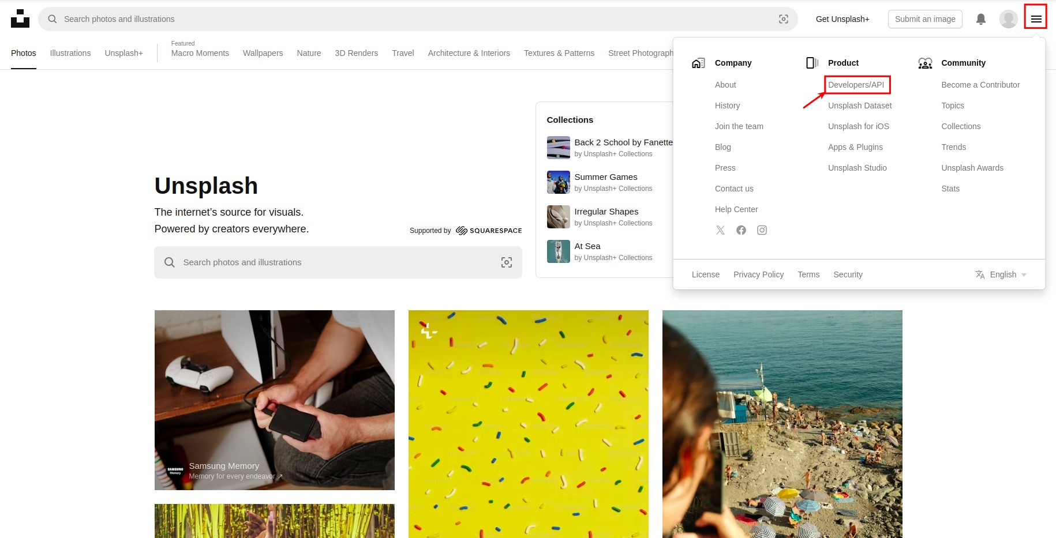Click the Squarespace sponsor logo
Image resolution: width=1056 pixels, height=538 pixels.
coord(489,231)
